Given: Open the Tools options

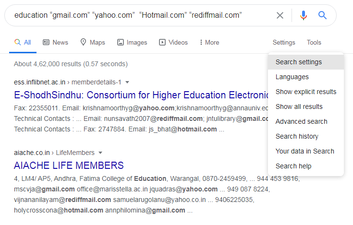Looking at the screenshot, I should pyautogui.click(x=314, y=42).
